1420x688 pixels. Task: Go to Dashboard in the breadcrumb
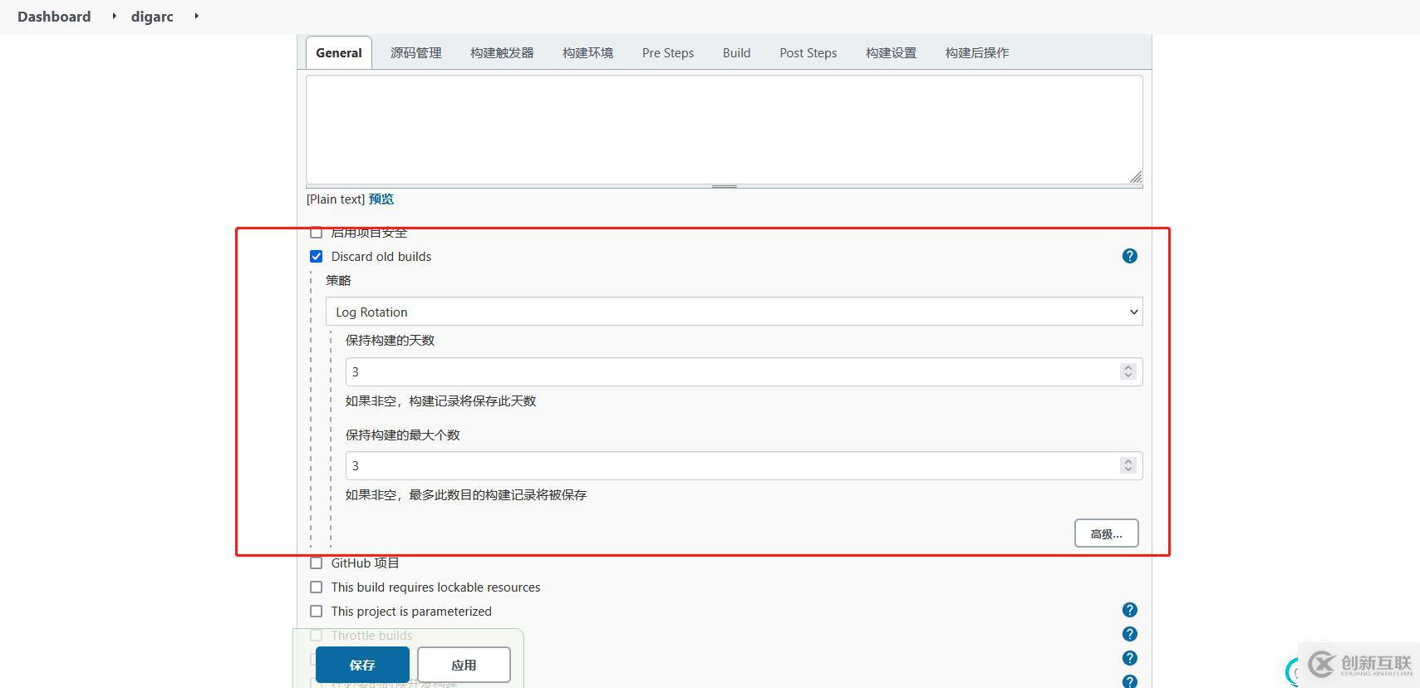click(x=54, y=17)
